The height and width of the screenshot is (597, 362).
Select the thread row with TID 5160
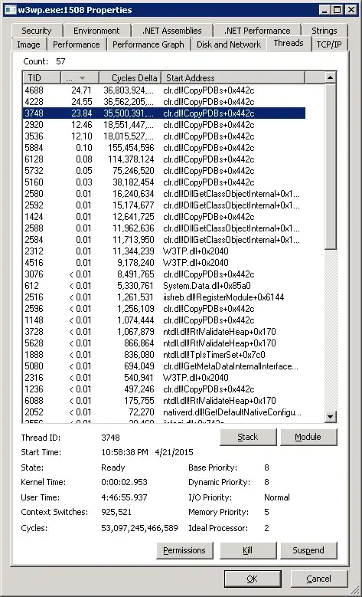pos(164,182)
